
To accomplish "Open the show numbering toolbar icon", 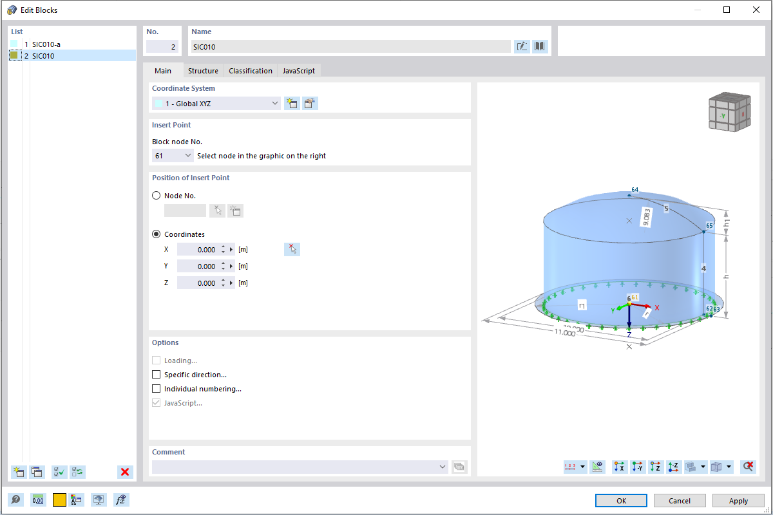I will (582, 466).
